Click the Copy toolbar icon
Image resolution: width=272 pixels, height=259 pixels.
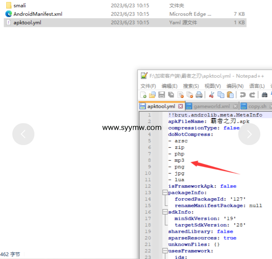(221, 95)
